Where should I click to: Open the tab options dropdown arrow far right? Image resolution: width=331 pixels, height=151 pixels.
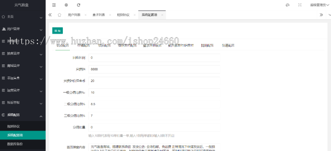coord(330,15)
